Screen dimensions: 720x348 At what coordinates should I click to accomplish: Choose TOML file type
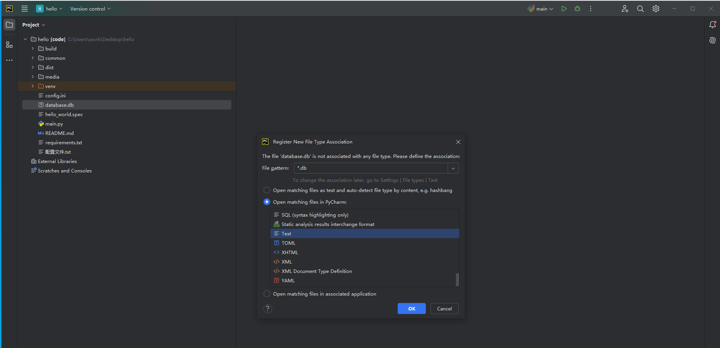point(365,243)
